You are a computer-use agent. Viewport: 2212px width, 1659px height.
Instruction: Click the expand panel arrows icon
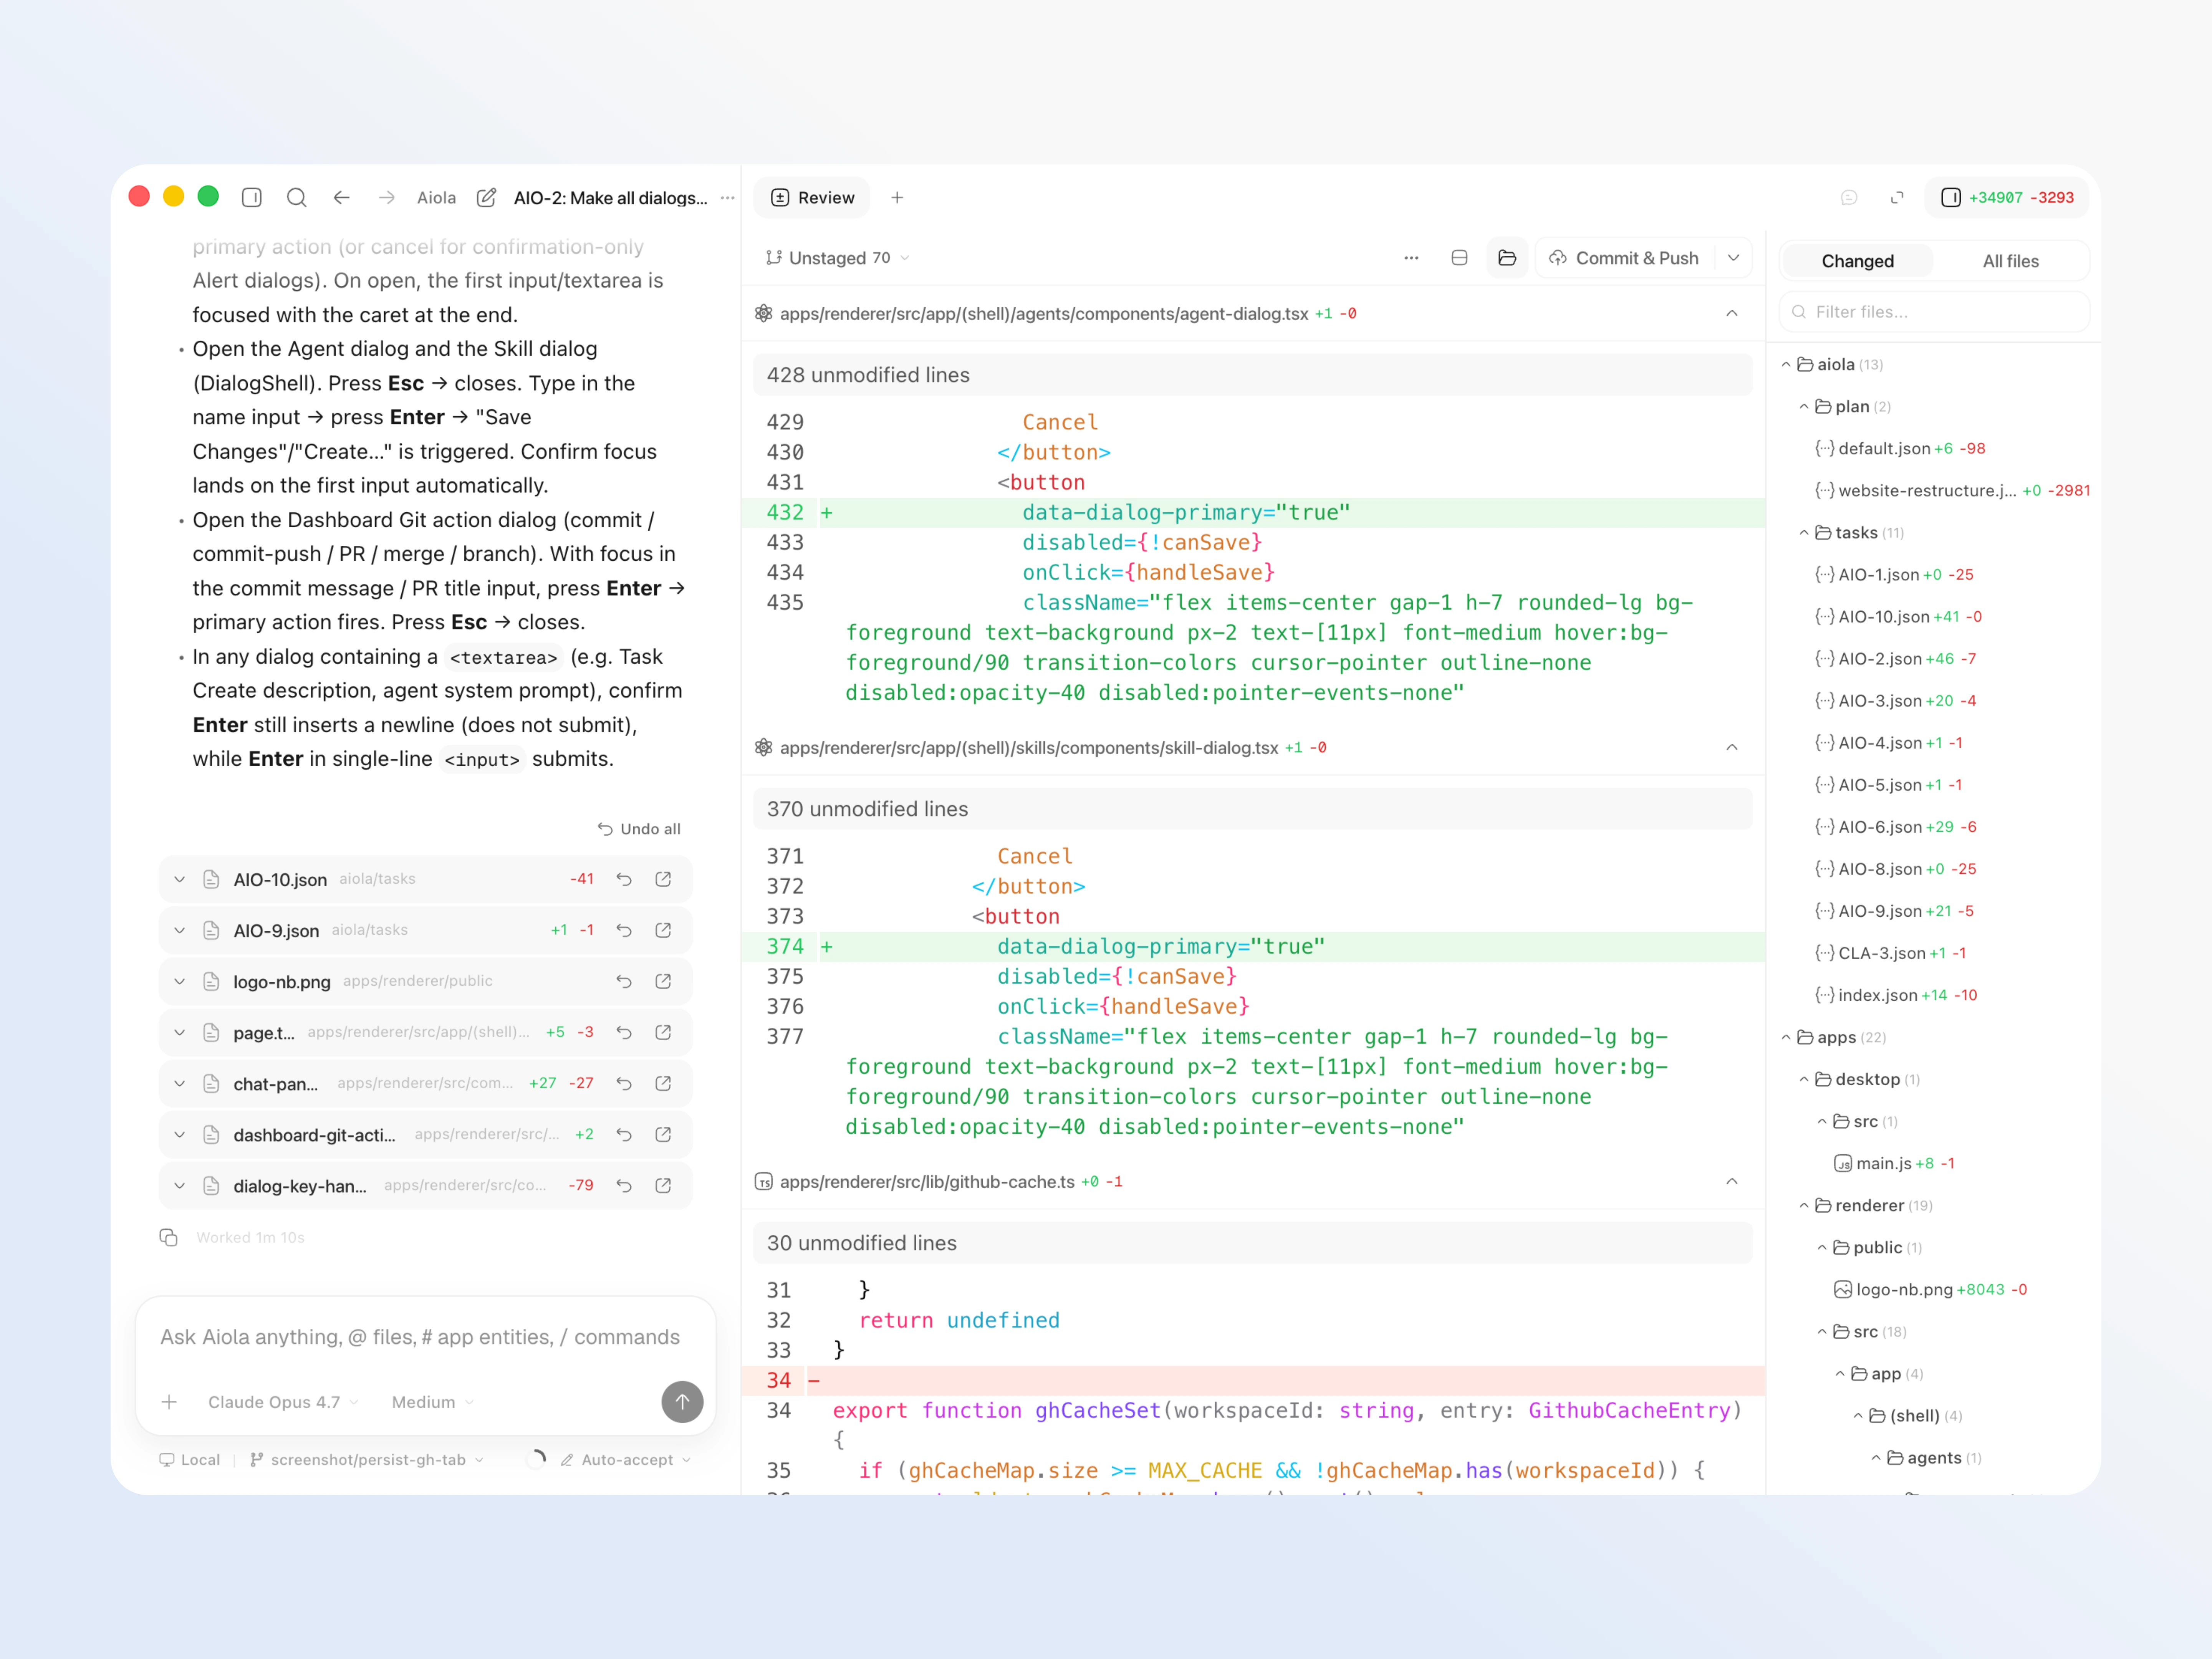pyautogui.click(x=1897, y=198)
